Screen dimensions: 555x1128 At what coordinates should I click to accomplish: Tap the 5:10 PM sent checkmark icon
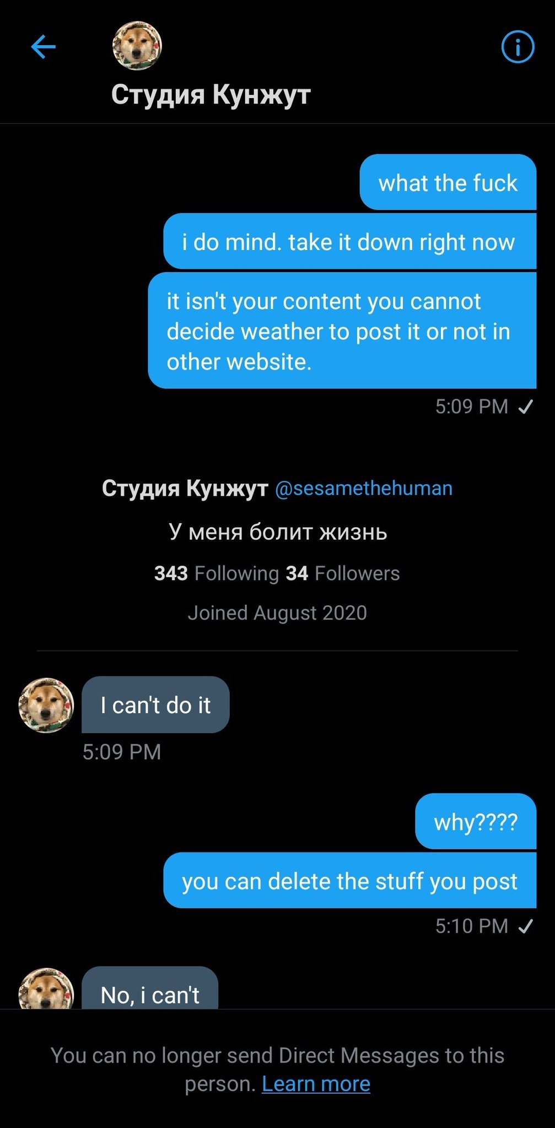pyautogui.click(x=526, y=926)
